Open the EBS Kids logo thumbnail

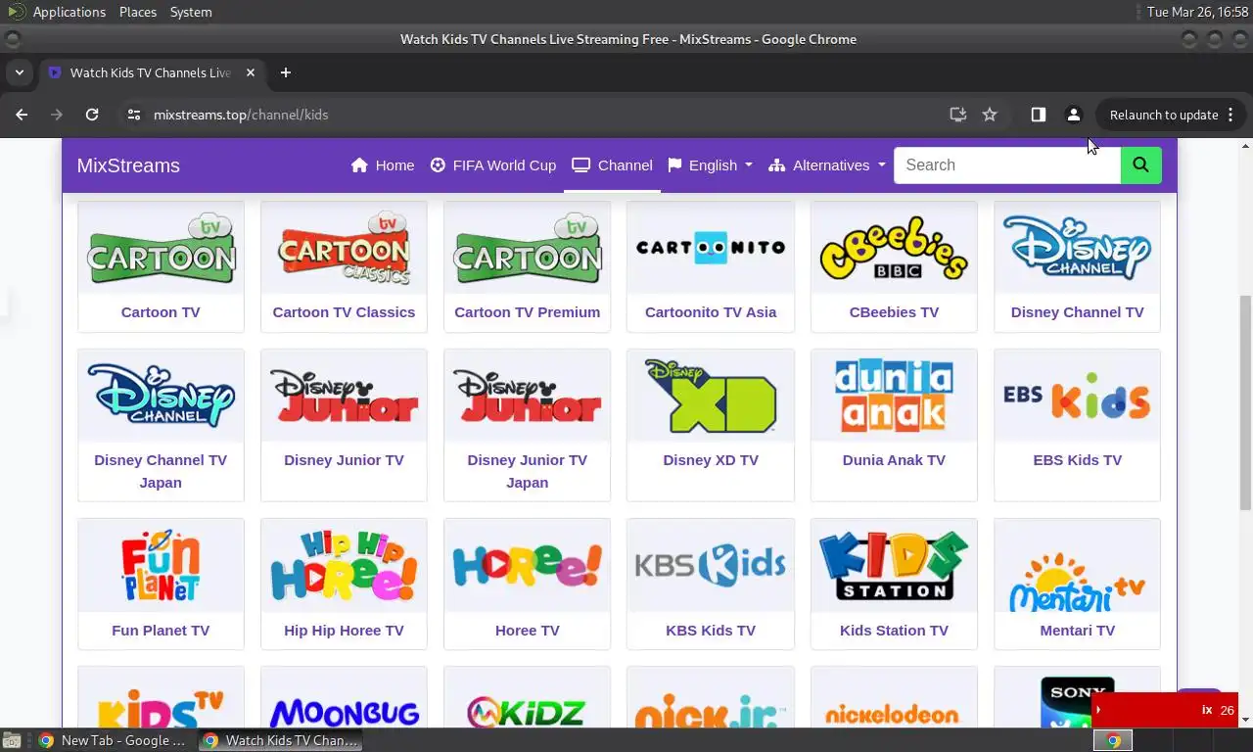point(1077,397)
